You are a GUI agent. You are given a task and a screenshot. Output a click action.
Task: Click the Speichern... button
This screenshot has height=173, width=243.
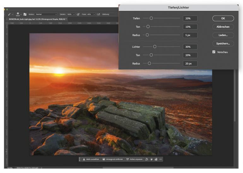(223, 43)
